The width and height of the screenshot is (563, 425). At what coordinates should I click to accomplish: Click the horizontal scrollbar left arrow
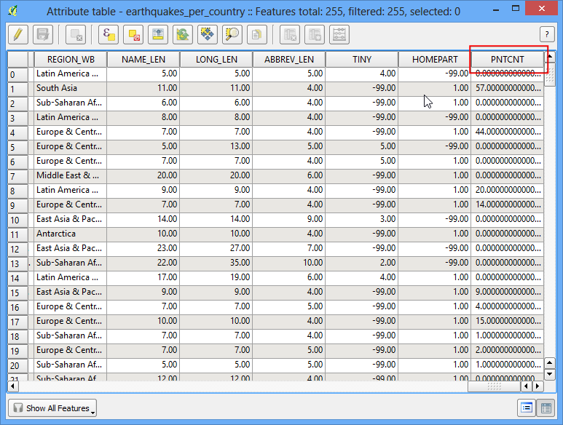[x=13, y=386]
